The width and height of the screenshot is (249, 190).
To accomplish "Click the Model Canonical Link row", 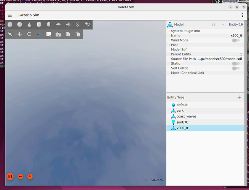I will click(205, 73).
